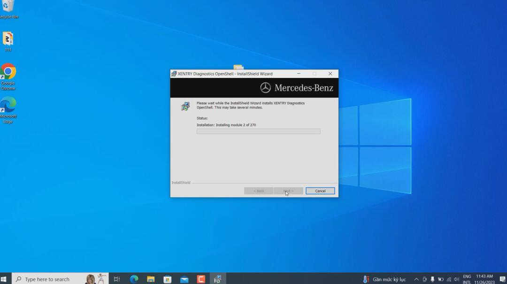Open the volume speaker tray icon

click(457, 279)
